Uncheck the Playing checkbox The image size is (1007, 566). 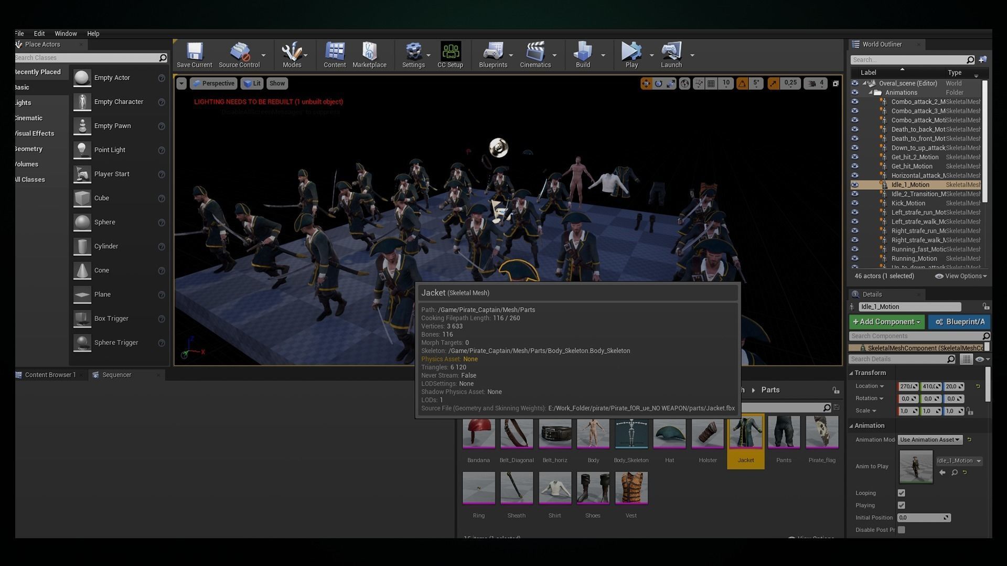[901, 506]
